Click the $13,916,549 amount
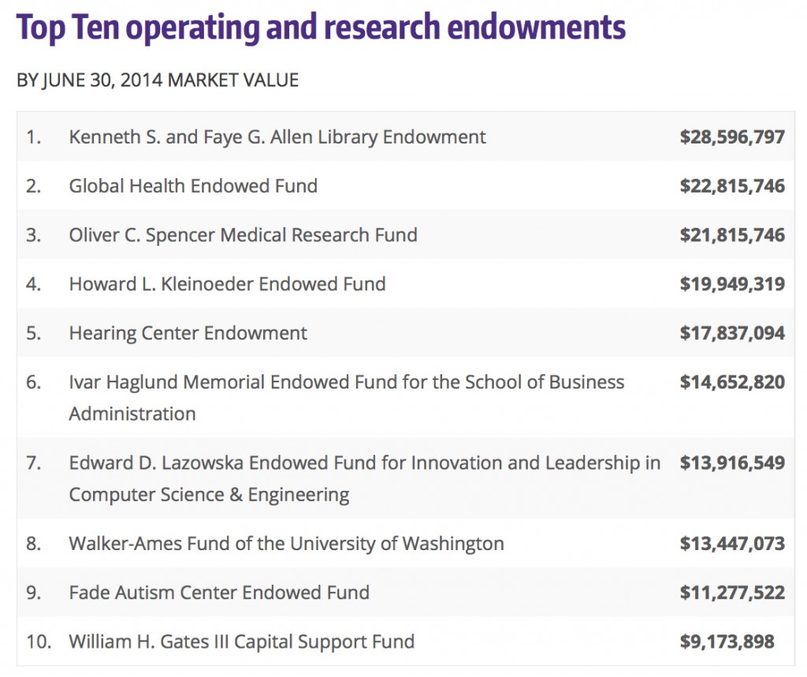 tap(732, 463)
